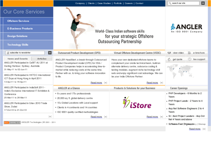Image resolution: width=211 pixels, height=158 pixels.
Task: Open the Careers menu item
Action: 129,3
